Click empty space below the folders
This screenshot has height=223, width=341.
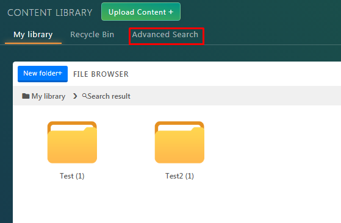[x=174, y=202]
